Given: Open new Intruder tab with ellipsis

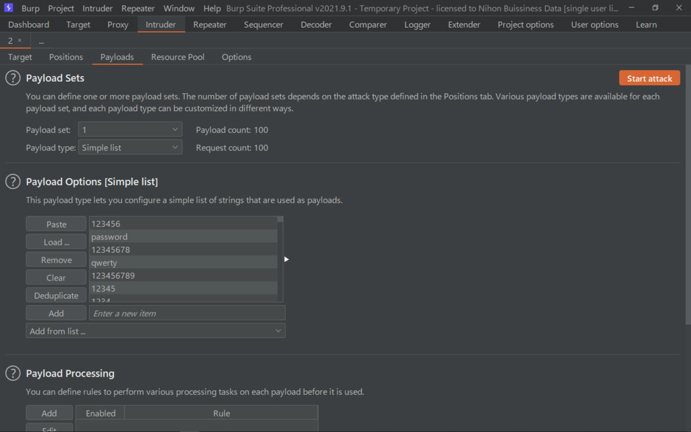Looking at the screenshot, I should click(x=41, y=41).
